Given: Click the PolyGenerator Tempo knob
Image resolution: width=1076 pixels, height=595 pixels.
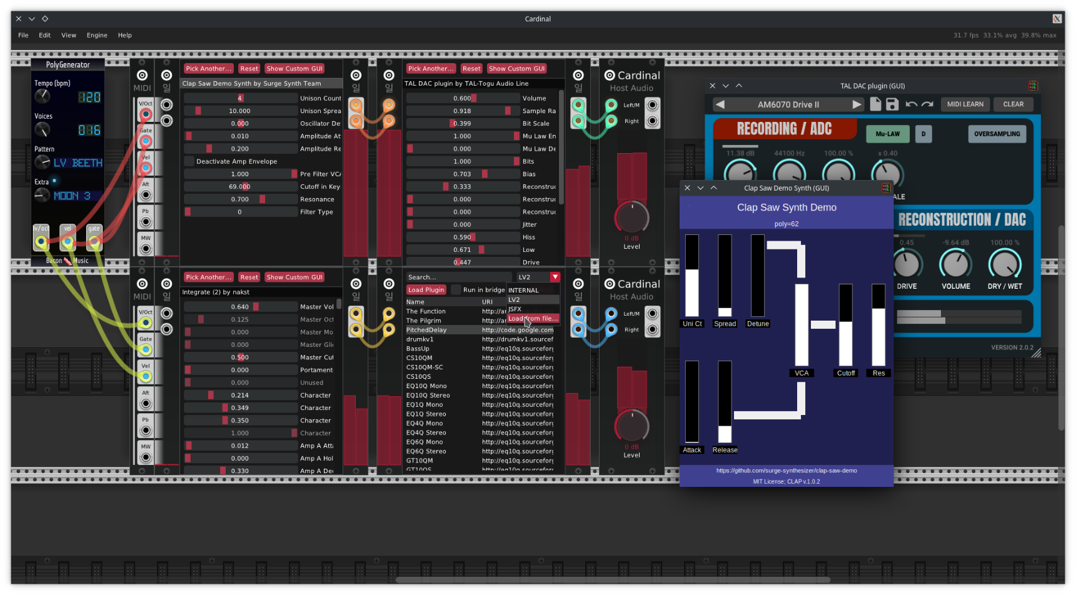Looking at the screenshot, I should click(42, 96).
